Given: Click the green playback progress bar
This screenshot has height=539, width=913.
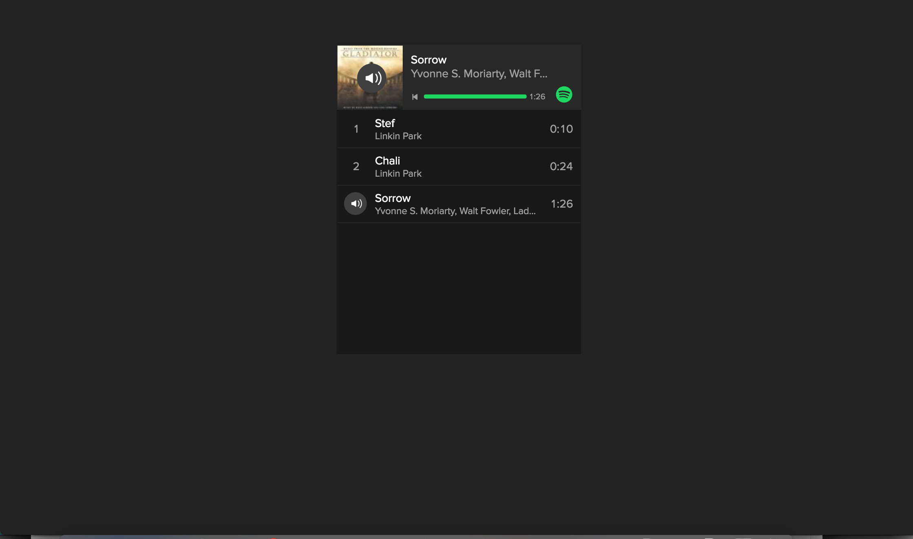Looking at the screenshot, I should (x=475, y=96).
